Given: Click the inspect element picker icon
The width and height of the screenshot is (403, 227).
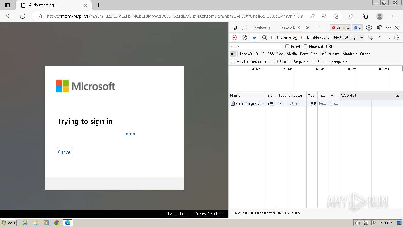Looking at the screenshot, I should pyautogui.click(x=234, y=28).
